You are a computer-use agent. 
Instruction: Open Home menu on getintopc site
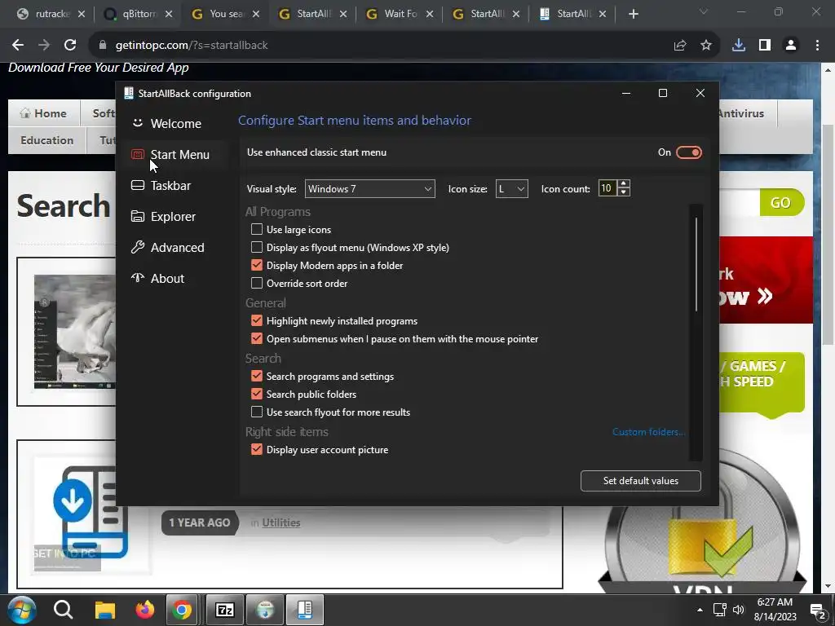(44, 113)
